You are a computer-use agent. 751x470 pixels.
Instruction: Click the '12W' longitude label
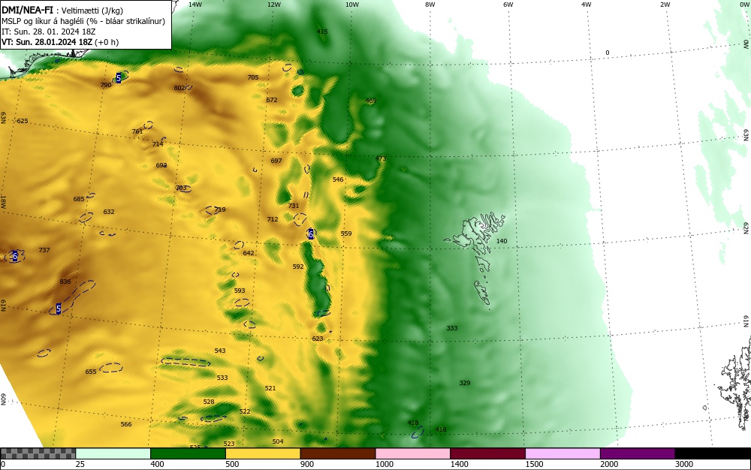[273, 5]
